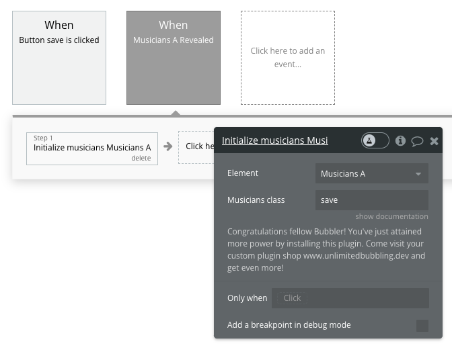This screenshot has width=452, height=356.
Task: Click the Only when condition field
Action: 350,298
